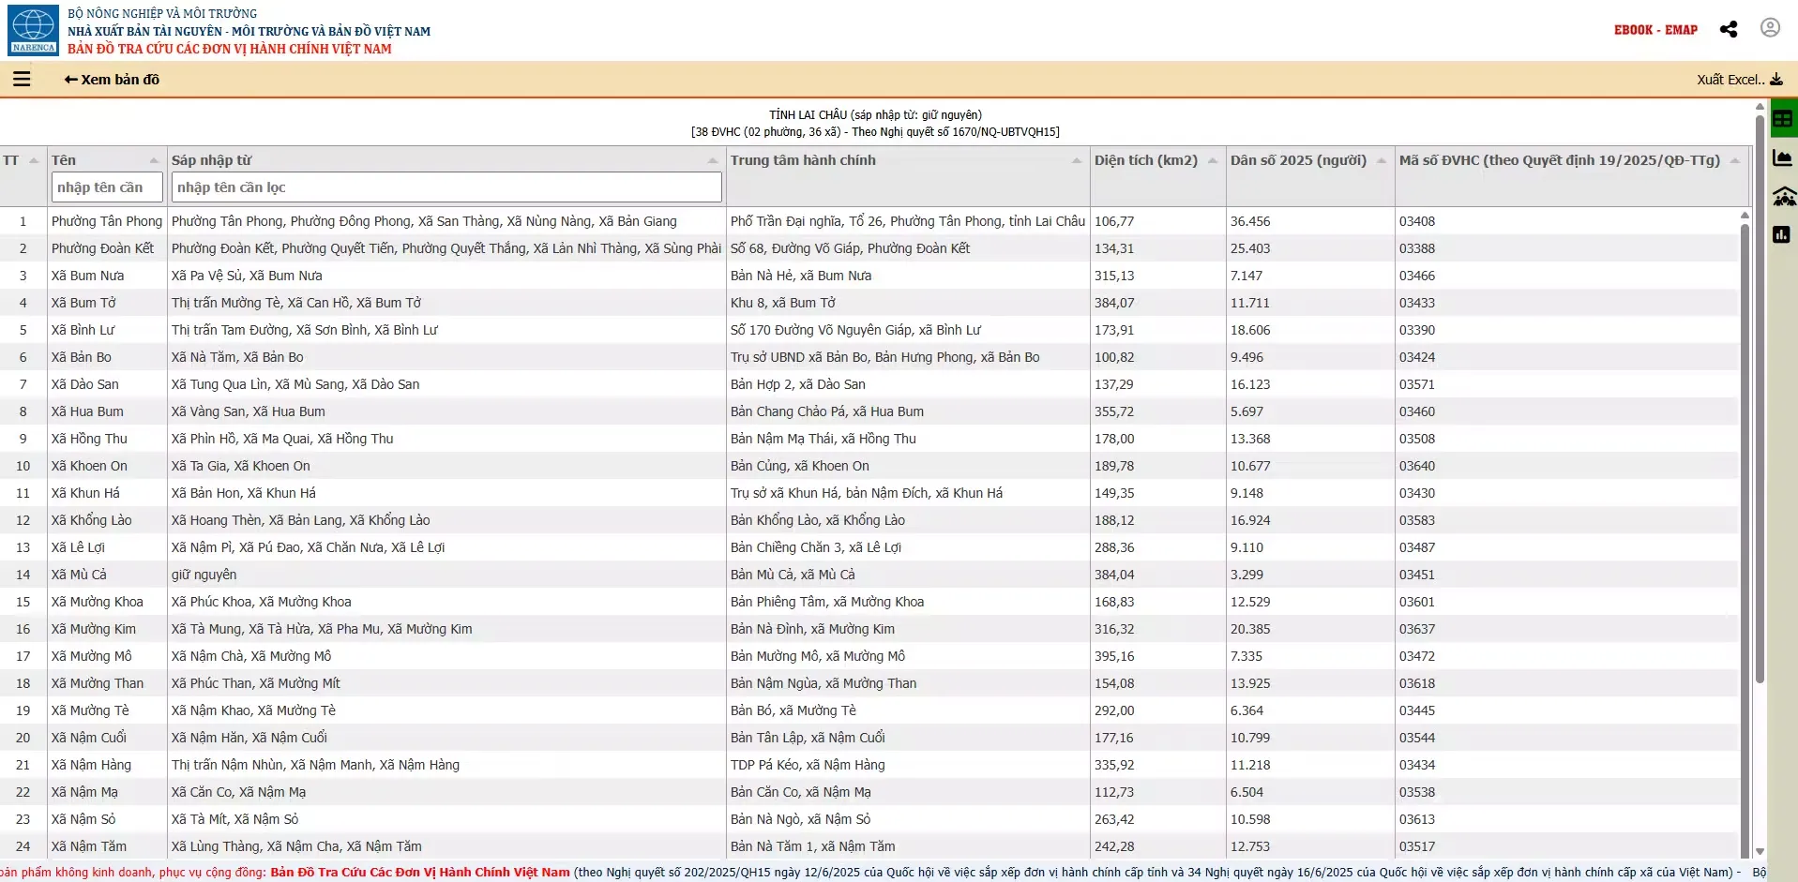The width and height of the screenshot is (1798, 882).
Task: Open the population people sidebar icon
Action: (1784, 196)
